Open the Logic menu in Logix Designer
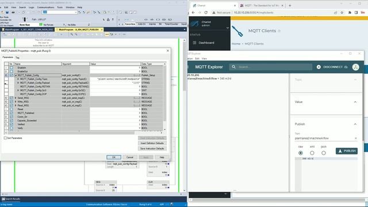Screen dimensions: 368x207 (x=32, y=7)
